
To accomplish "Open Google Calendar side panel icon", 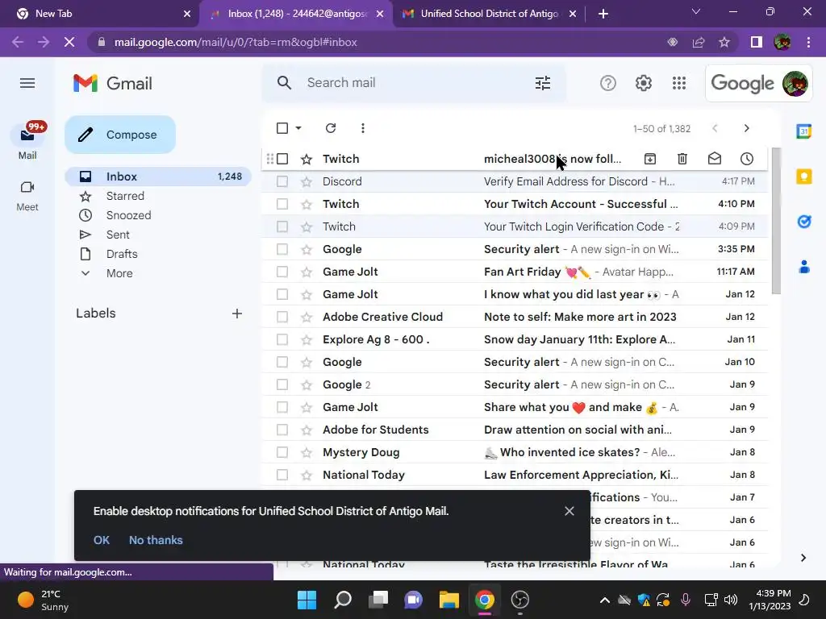I will (804, 131).
